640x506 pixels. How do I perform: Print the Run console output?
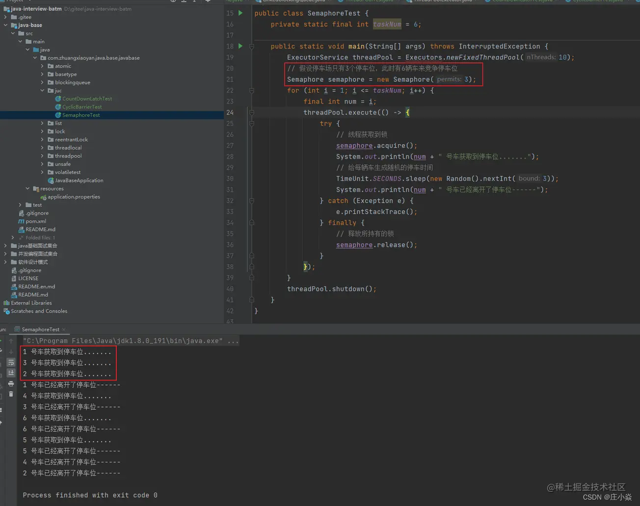(x=11, y=384)
